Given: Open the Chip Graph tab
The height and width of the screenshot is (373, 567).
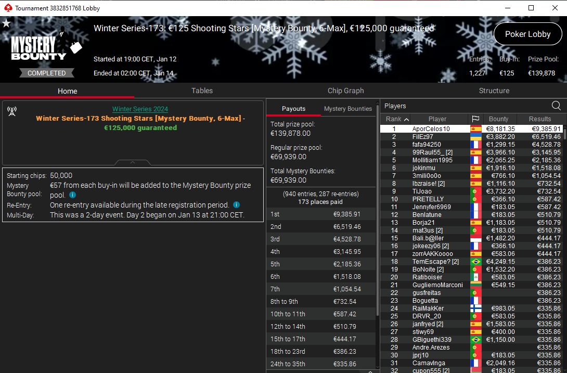Looking at the screenshot, I should pos(346,91).
